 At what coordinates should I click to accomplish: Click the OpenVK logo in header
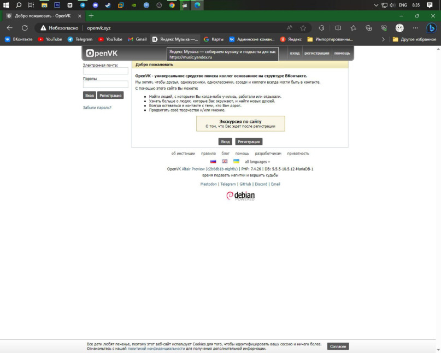tap(102, 53)
